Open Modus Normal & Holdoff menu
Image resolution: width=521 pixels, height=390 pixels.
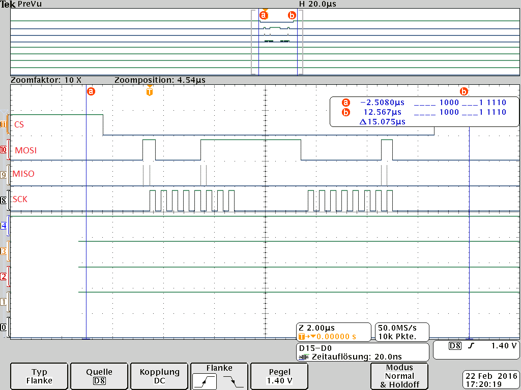(x=399, y=376)
